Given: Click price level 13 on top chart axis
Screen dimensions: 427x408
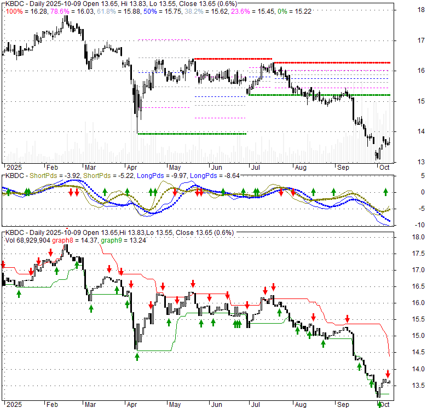Looking at the screenshot, I should [421, 162].
